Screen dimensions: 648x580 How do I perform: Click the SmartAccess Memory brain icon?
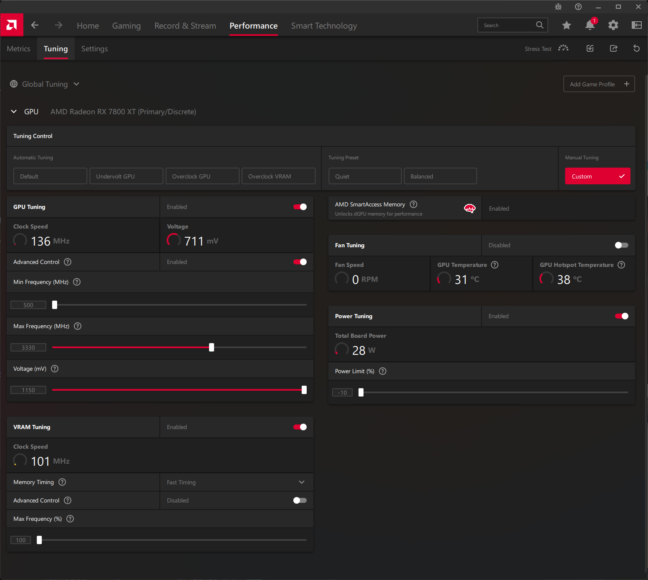(470, 208)
